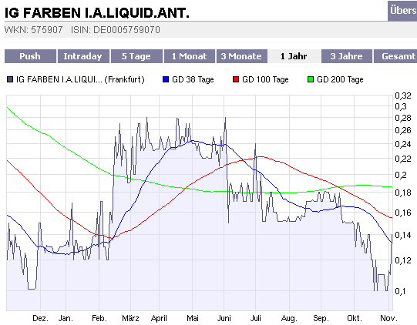Click the '0,32' y-axis value

coord(403,95)
